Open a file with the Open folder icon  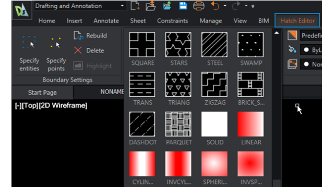[x=151, y=6]
